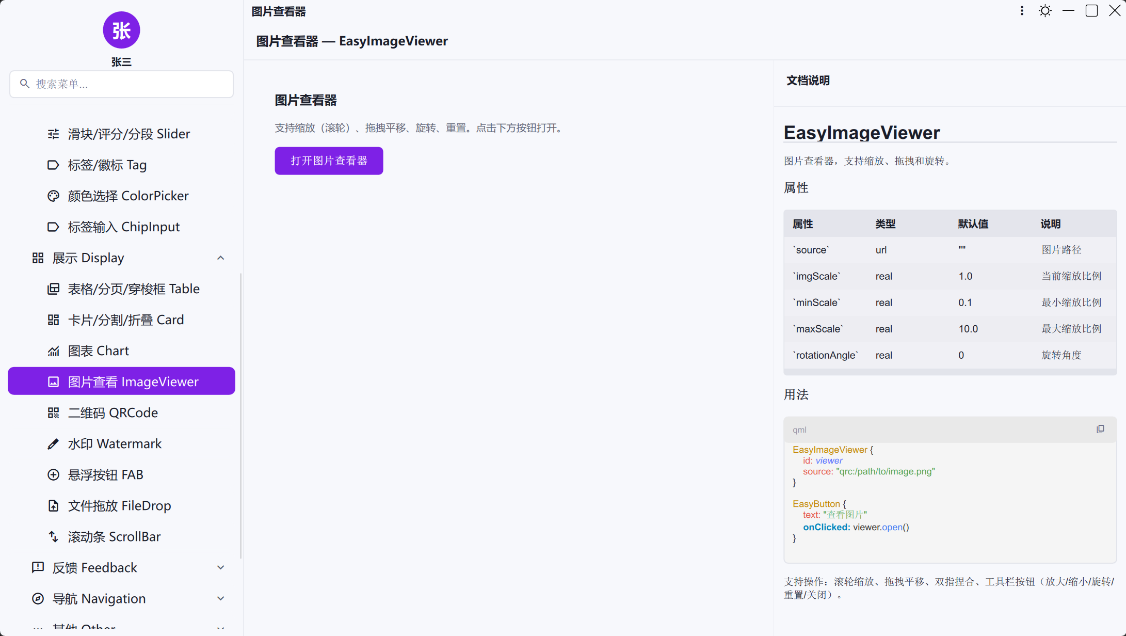Click the 最大缩放比例 description cell
The height and width of the screenshot is (636, 1126).
[x=1071, y=329]
